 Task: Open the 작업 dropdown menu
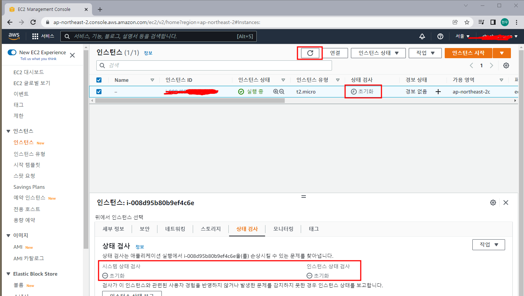(425, 53)
